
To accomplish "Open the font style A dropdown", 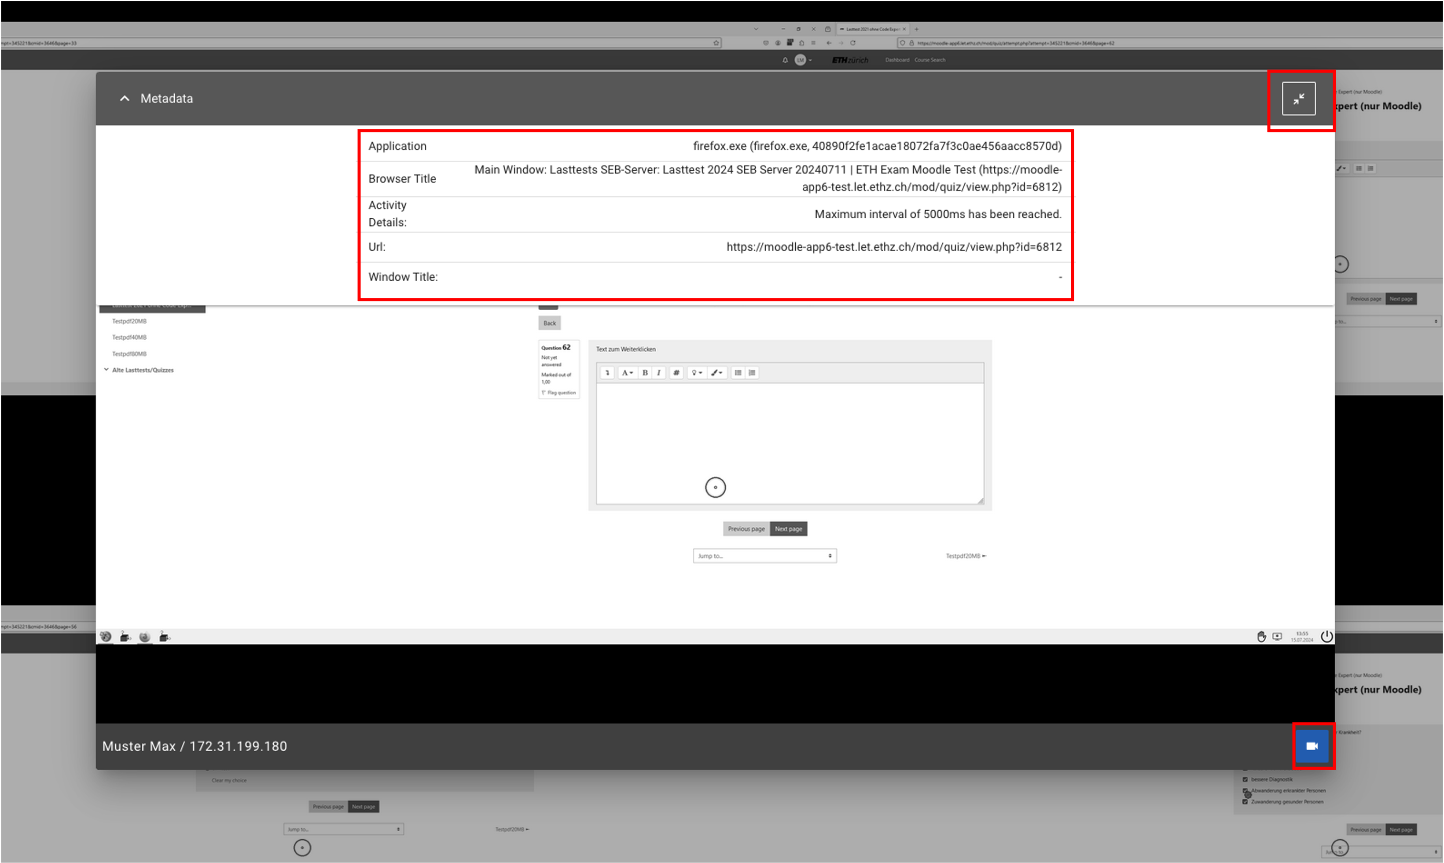I will [626, 373].
